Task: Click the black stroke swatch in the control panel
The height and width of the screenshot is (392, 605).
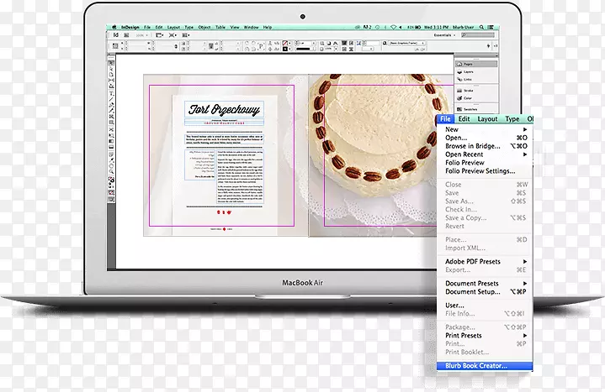Action: [285, 49]
